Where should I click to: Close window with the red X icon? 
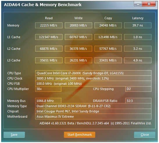[149, 4]
